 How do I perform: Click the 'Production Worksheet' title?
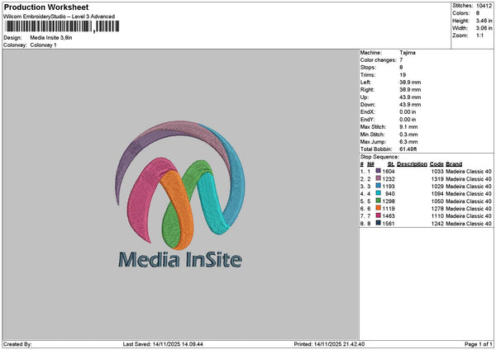(46, 7)
